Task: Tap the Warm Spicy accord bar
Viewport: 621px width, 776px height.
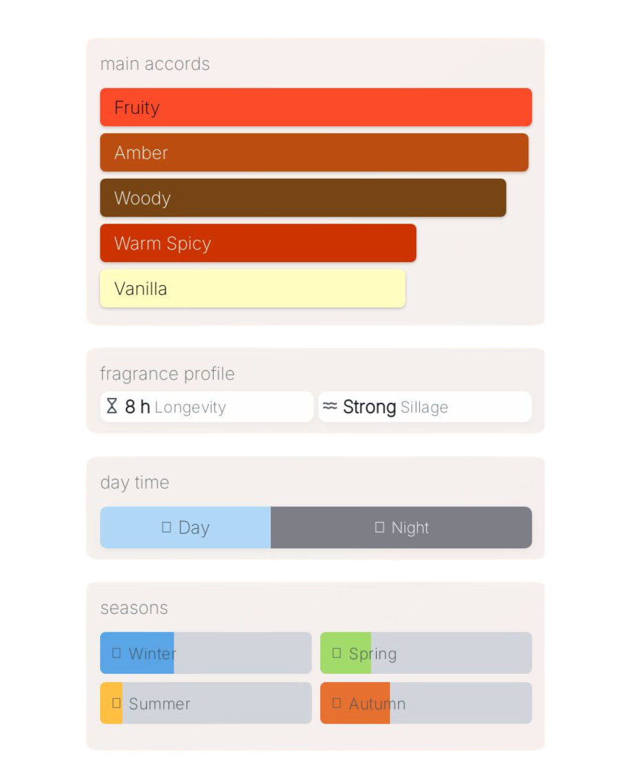Action: (258, 243)
